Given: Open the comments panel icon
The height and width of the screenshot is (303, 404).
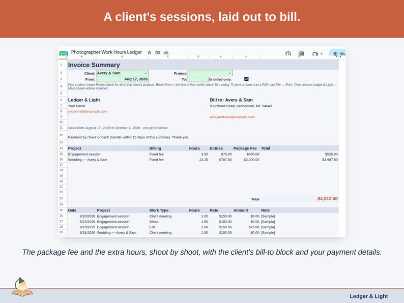Looking at the screenshot, I should tap(301, 54).
